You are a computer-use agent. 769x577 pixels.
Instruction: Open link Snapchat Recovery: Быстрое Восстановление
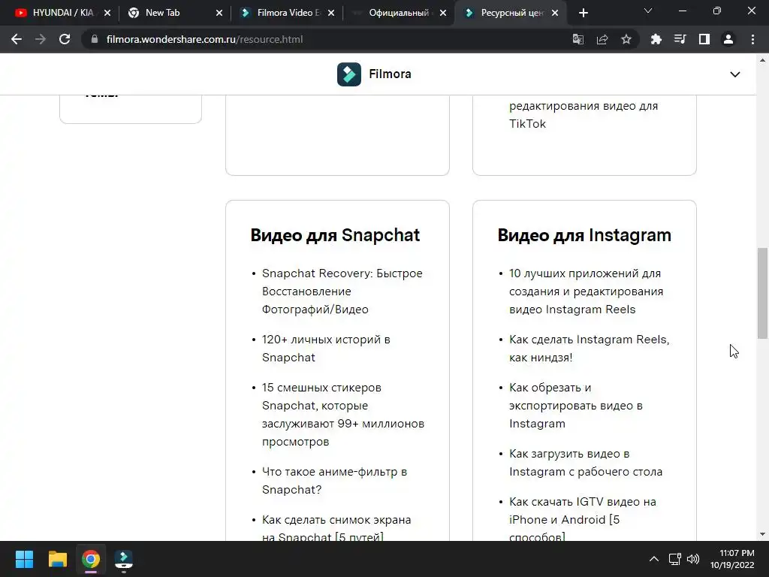coord(342,292)
